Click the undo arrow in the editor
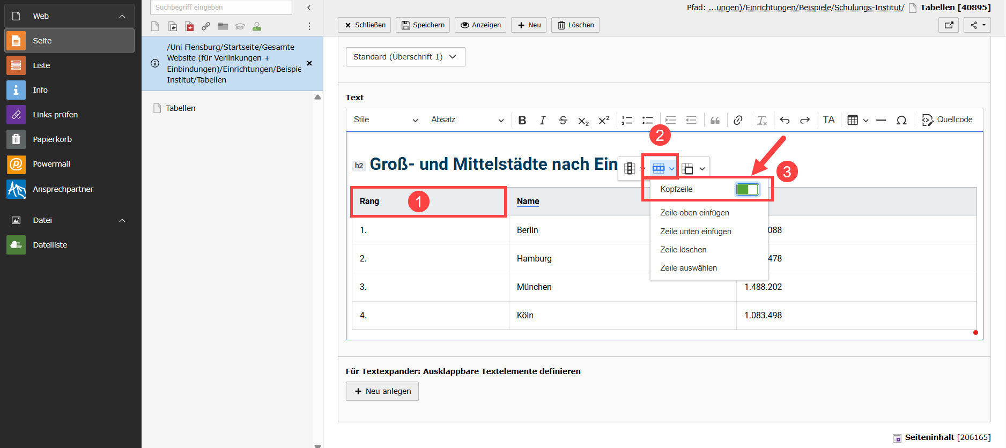Image resolution: width=1006 pixels, height=448 pixels. click(x=785, y=120)
